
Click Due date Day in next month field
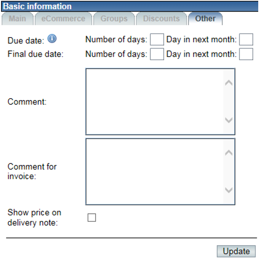(246, 40)
